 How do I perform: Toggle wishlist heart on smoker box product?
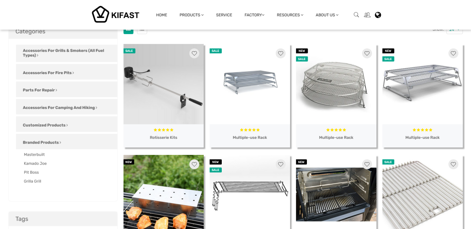click(x=194, y=164)
